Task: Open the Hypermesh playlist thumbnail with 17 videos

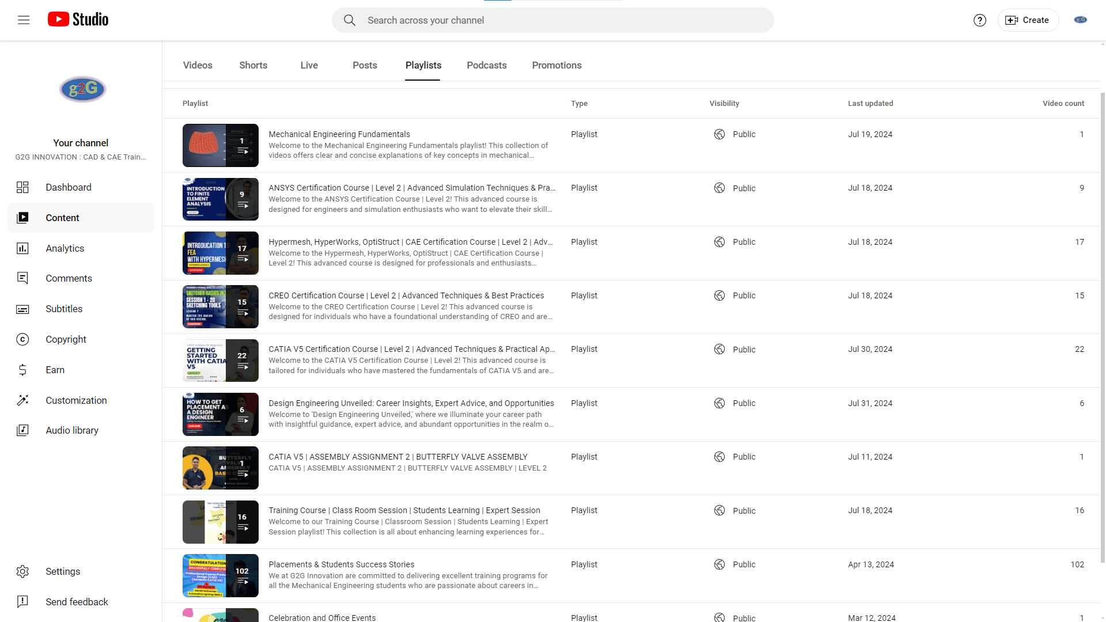Action: tap(221, 253)
